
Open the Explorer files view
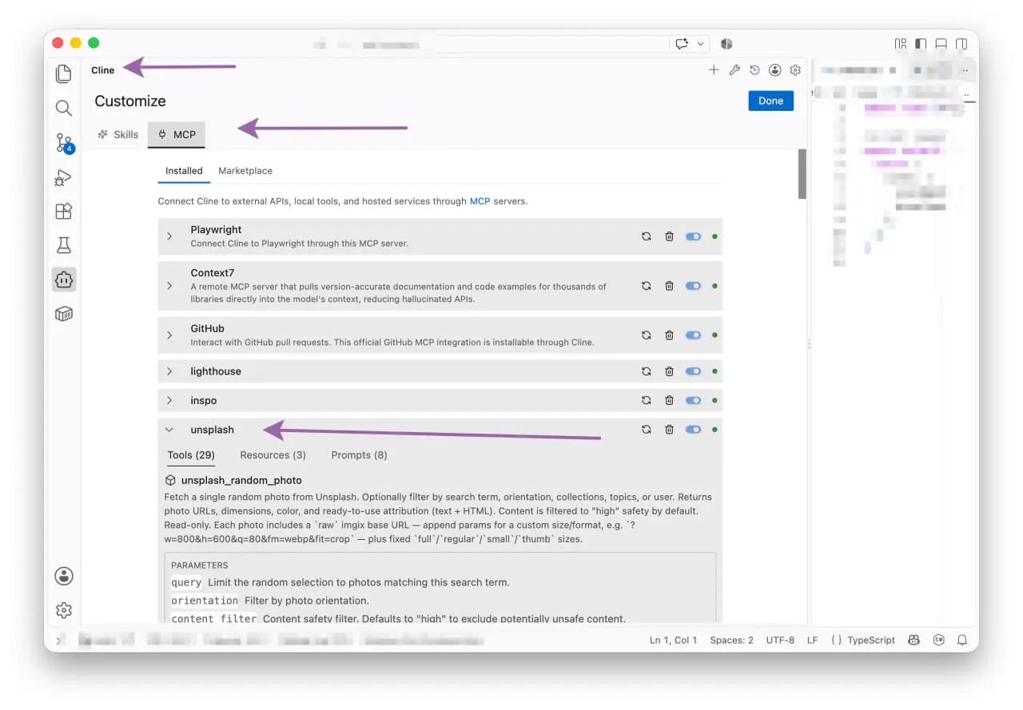(x=64, y=74)
